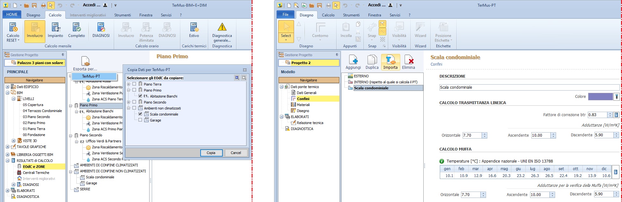Screen dimensions: 622x202
Task: Uncheck the Abitazione Bianchi checkbox
Action: (x=140, y=96)
